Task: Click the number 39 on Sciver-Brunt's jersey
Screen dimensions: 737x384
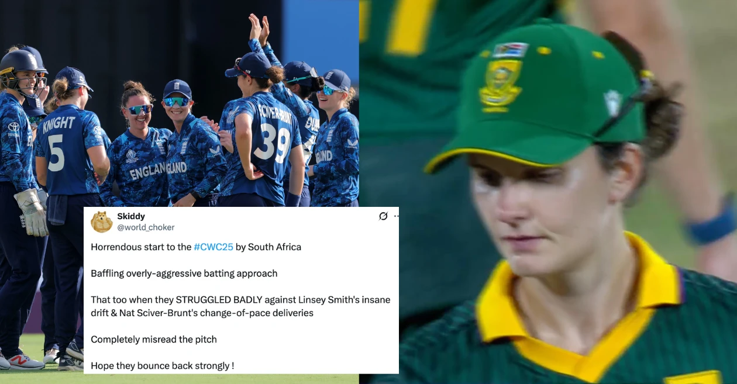Action: (x=273, y=143)
